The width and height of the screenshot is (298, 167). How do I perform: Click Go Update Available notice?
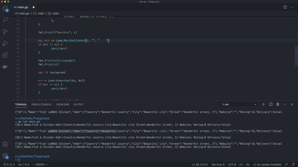coord(267,165)
